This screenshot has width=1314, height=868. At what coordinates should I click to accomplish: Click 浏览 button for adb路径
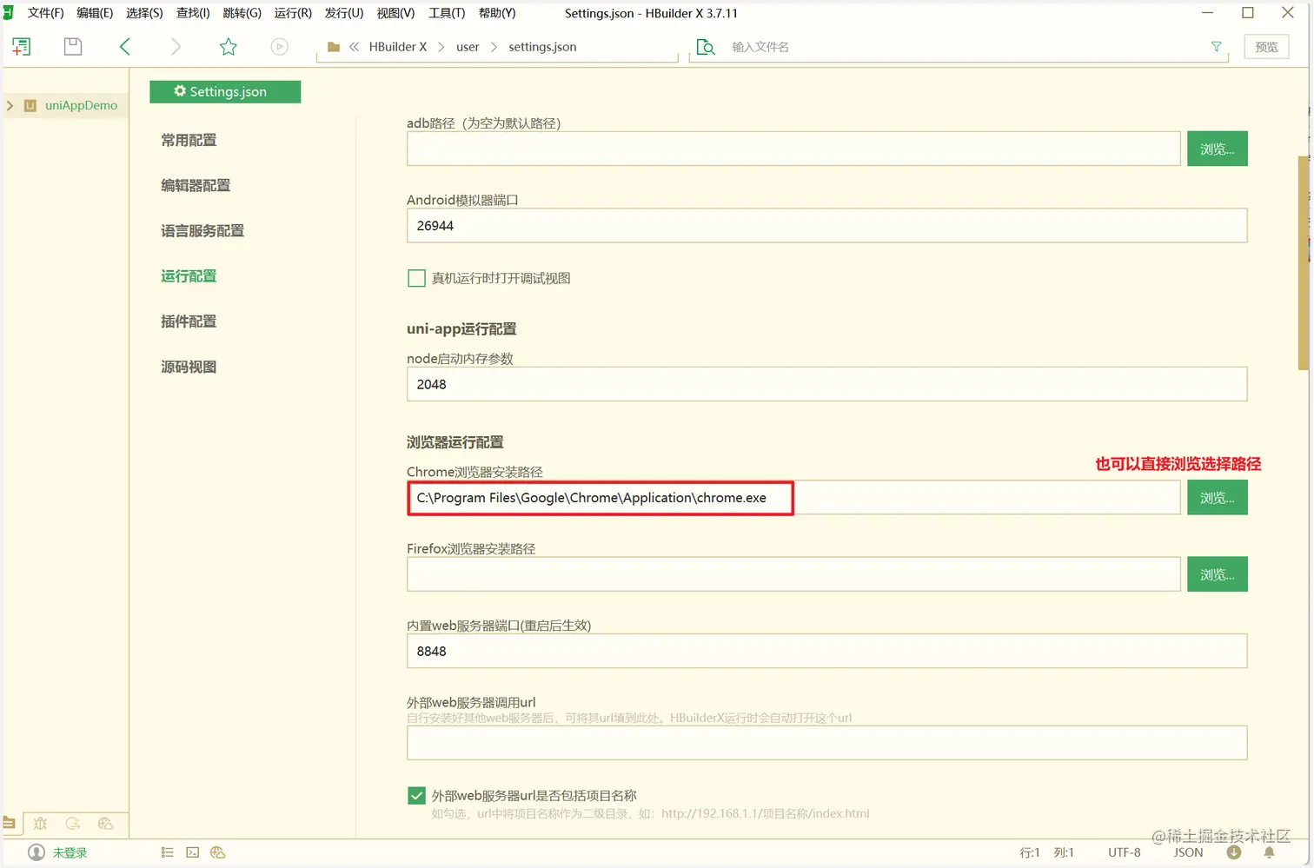1218,149
